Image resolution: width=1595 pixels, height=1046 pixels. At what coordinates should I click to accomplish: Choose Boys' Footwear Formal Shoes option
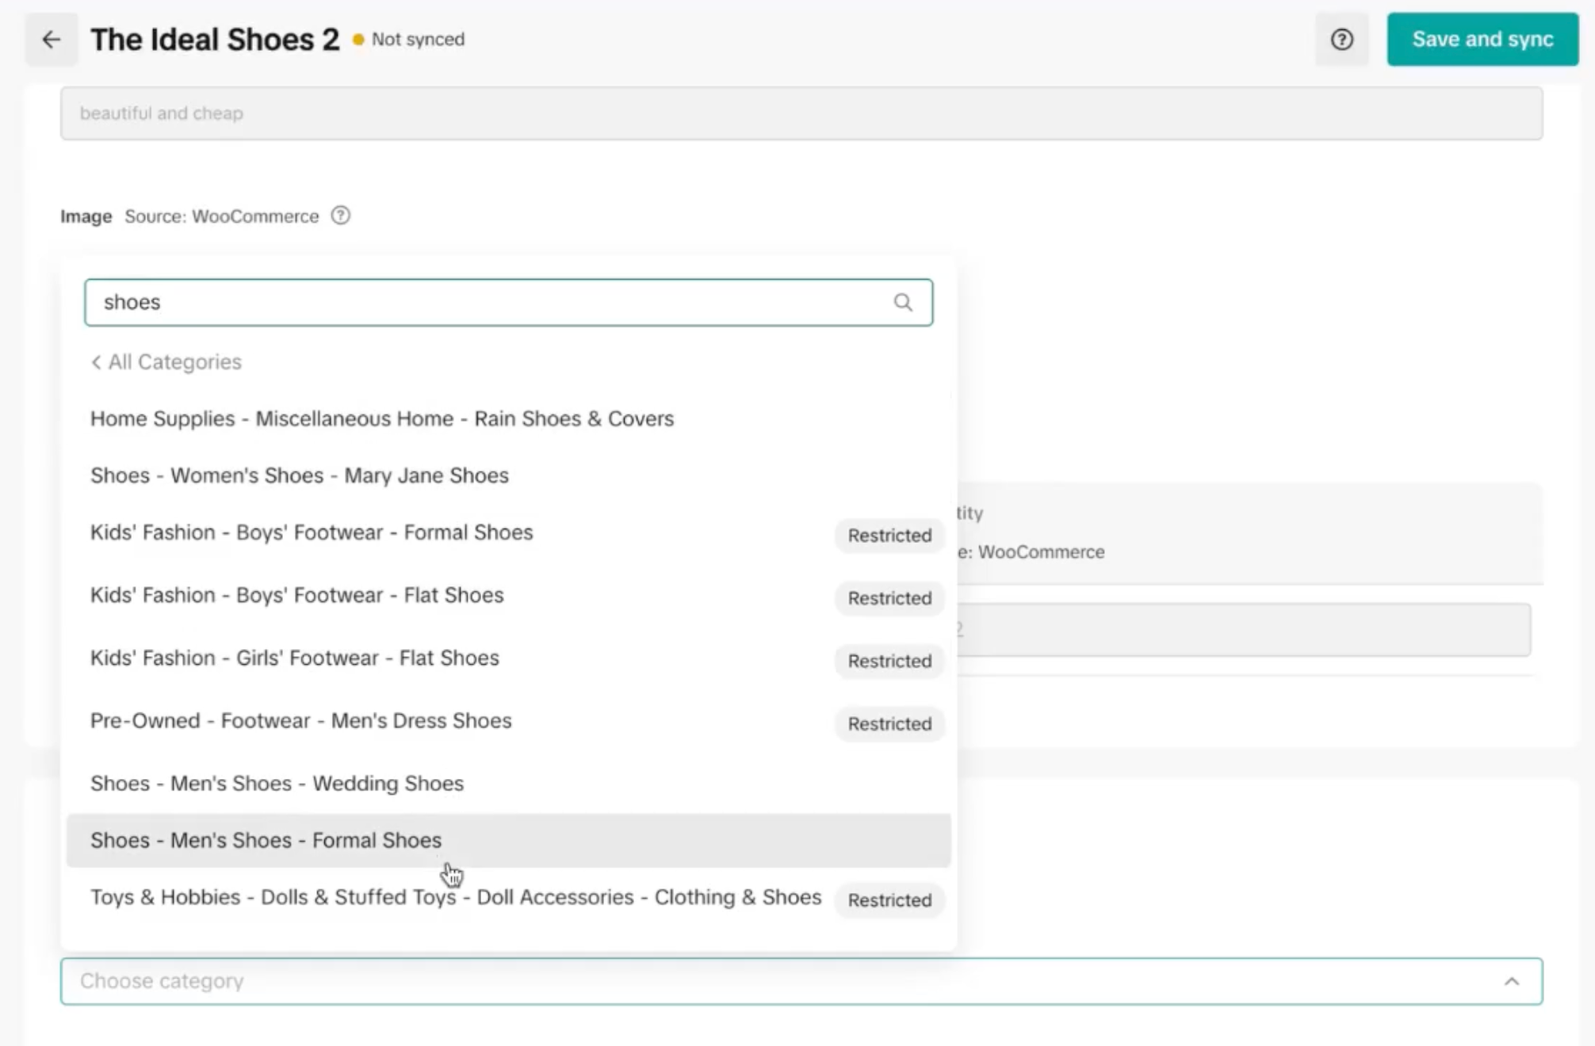coord(312,533)
